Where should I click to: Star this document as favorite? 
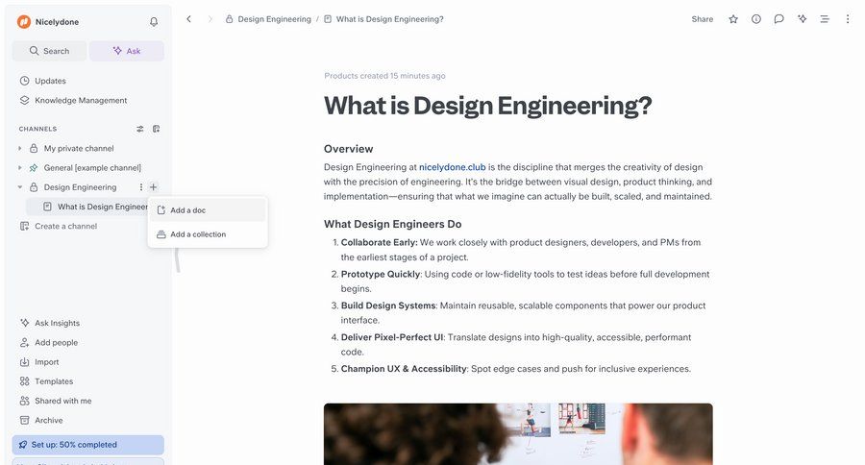pyautogui.click(x=733, y=19)
